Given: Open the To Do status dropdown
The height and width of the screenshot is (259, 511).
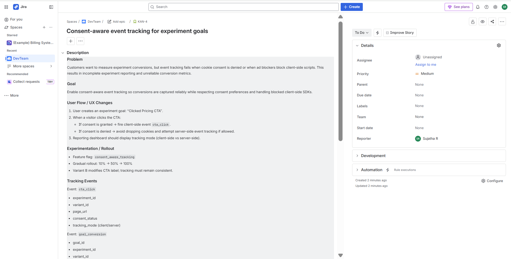Looking at the screenshot, I should click(362, 33).
